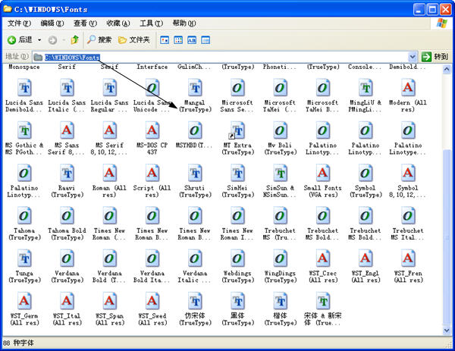Switch to details view icon in toolbar
The height and width of the screenshot is (351, 455).
[205, 39]
